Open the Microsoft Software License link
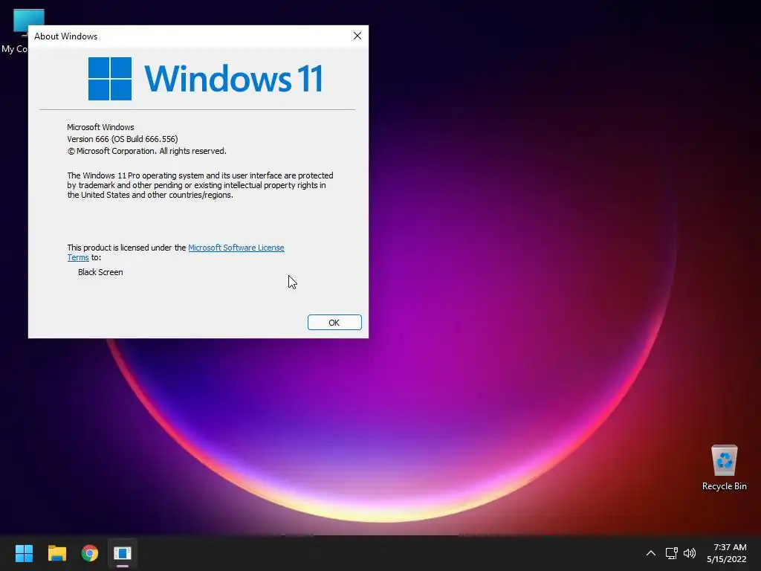Image resolution: width=761 pixels, height=571 pixels. pyautogui.click(x=236, y=248)
